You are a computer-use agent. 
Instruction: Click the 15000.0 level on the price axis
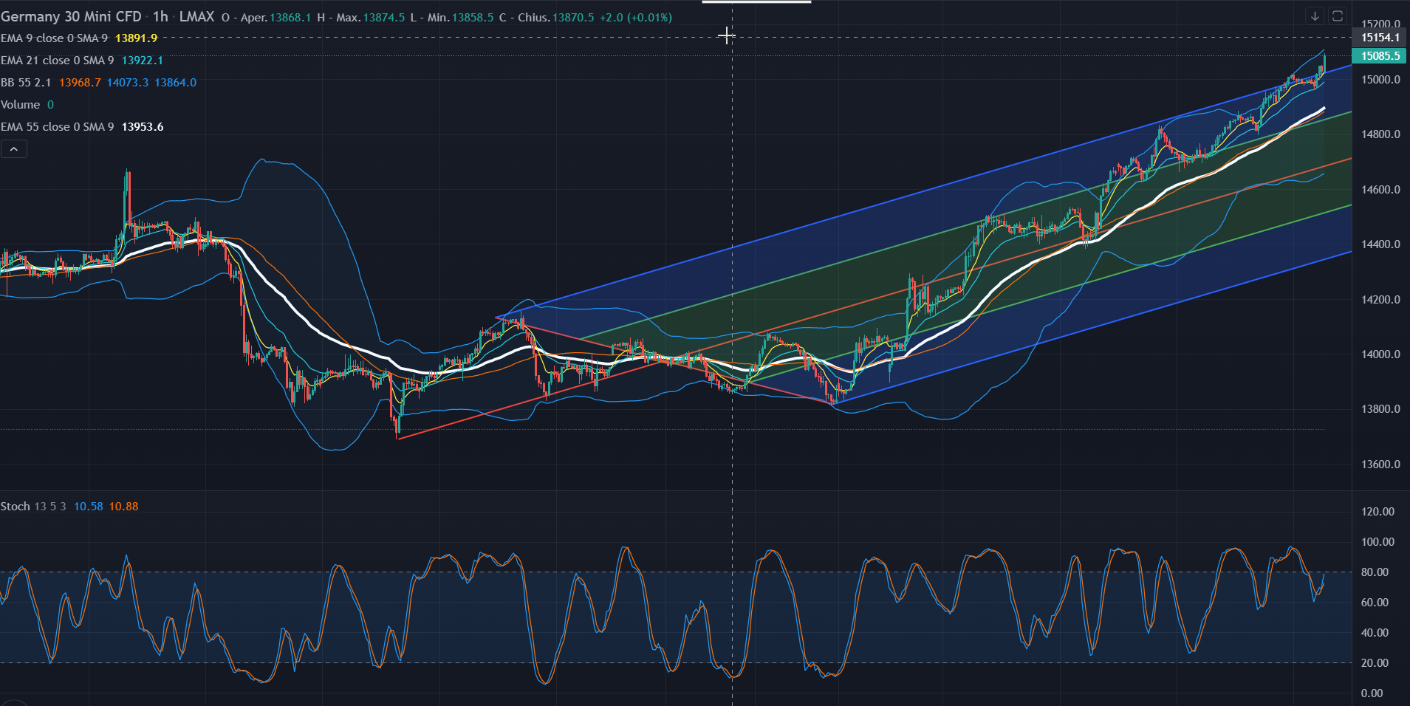(1380, 80)
